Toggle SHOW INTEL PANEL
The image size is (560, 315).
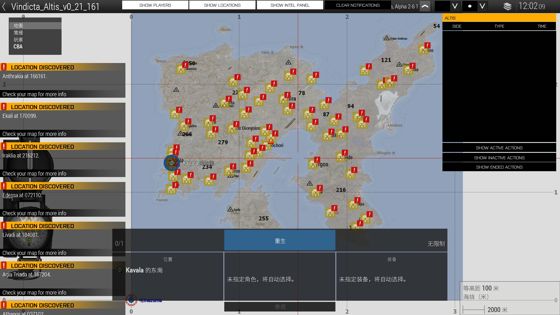coord(290,5)
